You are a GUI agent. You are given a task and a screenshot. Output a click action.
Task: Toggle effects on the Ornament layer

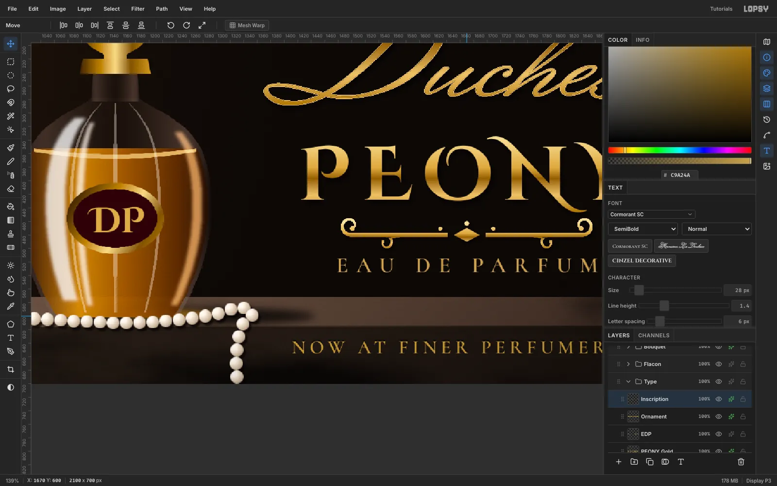[x=731, y=417]
